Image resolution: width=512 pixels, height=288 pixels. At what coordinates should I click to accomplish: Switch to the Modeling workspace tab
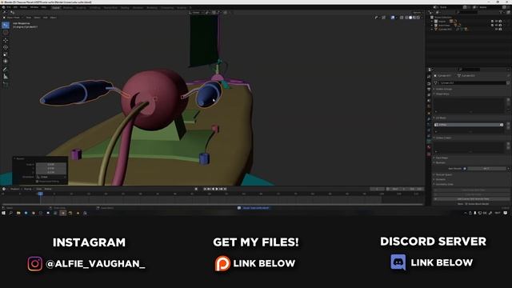pyautogui.click(x=68, y=7)
